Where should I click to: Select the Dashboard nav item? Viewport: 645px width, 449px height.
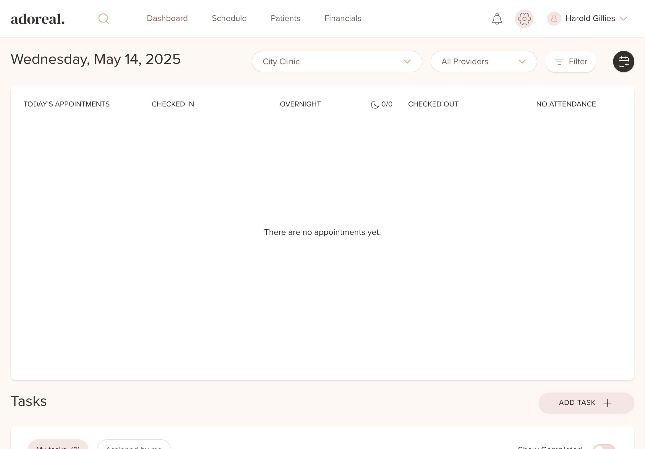coord(167,18)
